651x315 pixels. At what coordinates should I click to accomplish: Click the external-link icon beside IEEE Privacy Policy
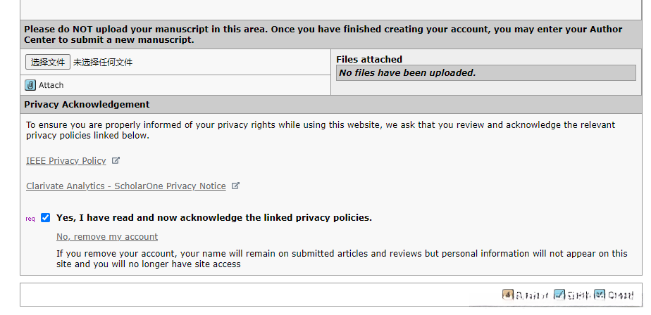(116, 160)
